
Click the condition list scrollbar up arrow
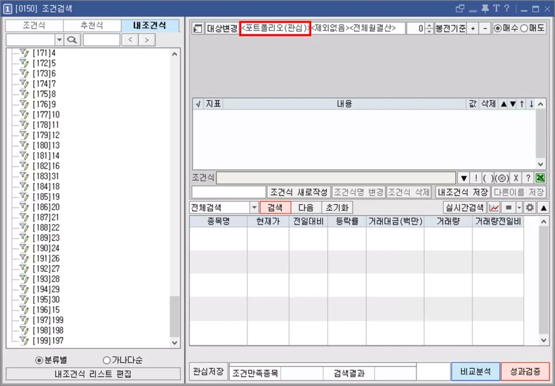coord(540,104)
